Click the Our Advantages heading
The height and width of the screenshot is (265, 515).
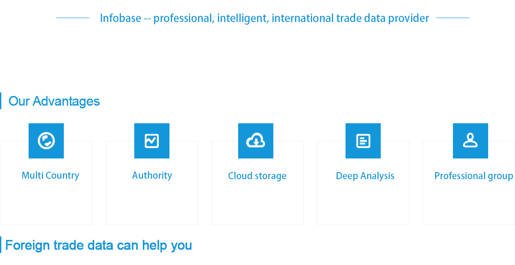click(x=54, y=101)
